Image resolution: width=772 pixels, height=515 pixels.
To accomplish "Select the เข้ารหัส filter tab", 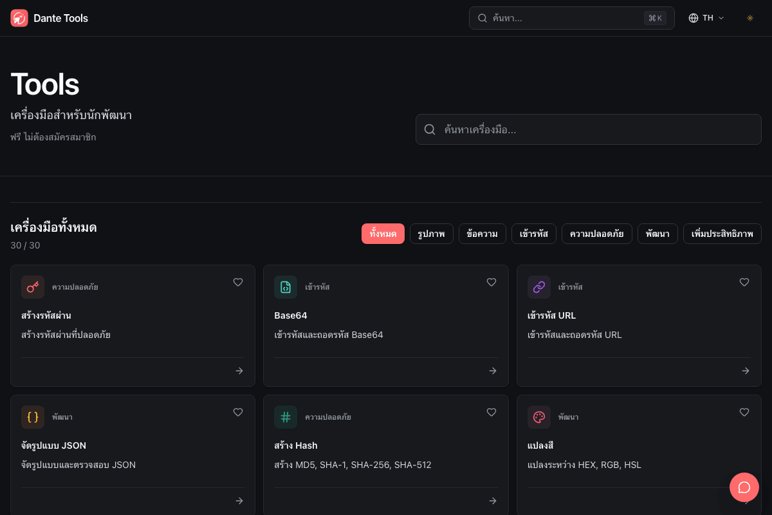I will coord(534,234).
